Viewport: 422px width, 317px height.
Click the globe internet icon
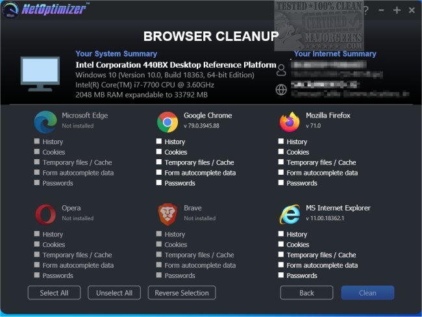281,90
